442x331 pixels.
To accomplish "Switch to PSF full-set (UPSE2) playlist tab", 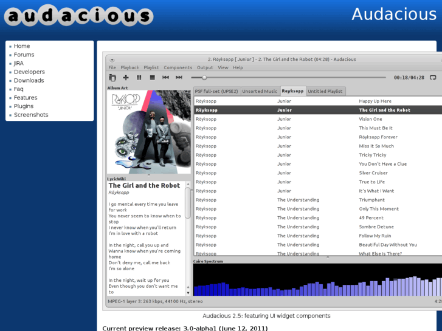I will coord(216,91).
